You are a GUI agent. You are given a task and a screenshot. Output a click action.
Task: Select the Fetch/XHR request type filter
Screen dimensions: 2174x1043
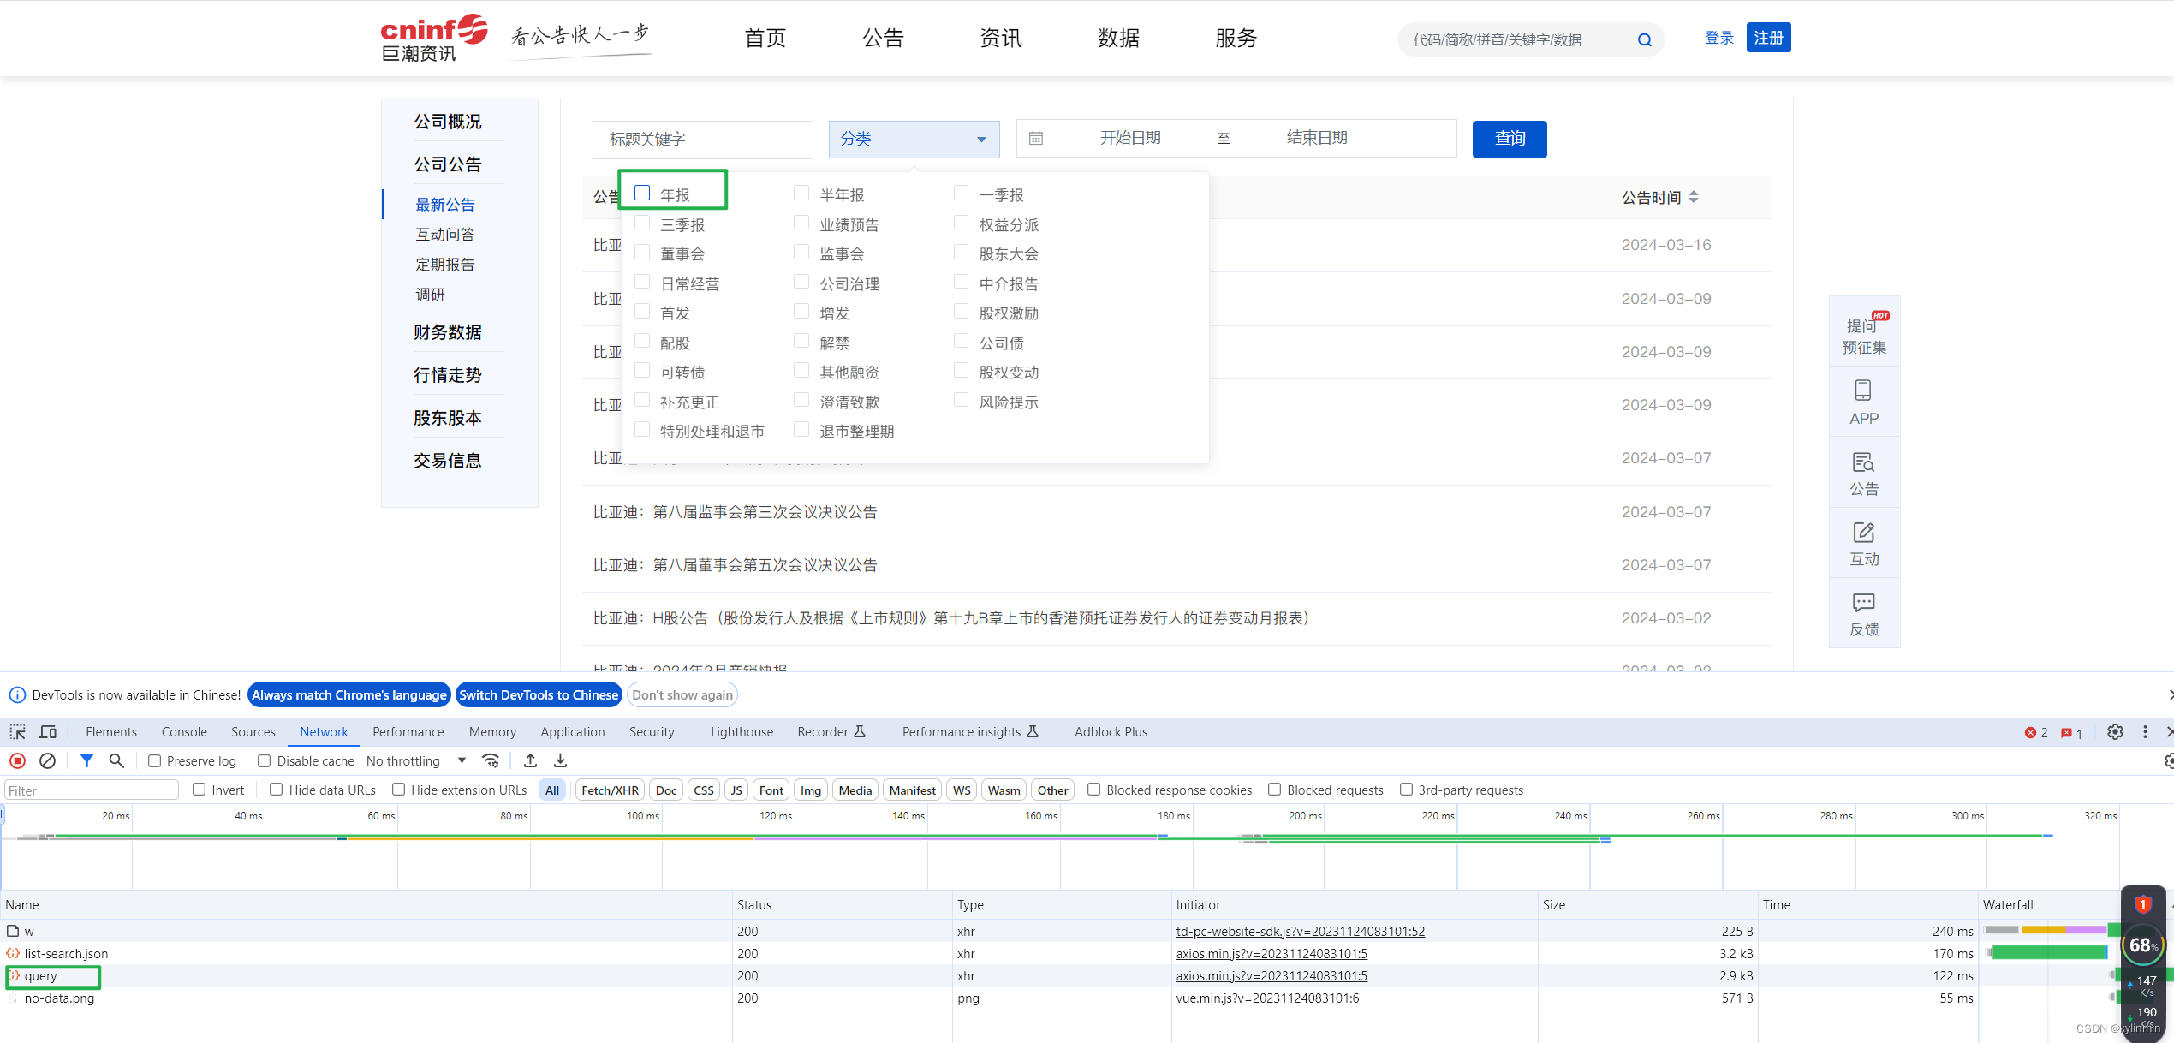tap(610, 790)
